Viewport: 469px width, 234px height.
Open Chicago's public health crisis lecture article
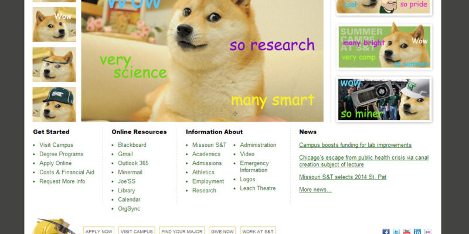[363, 161]
